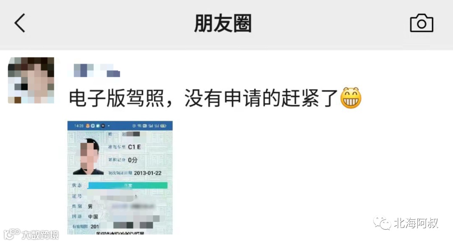Open the poster's pixelated profile avatar
Image resolution: width=453 pixels, height=243 pixels.
point(31,80)
